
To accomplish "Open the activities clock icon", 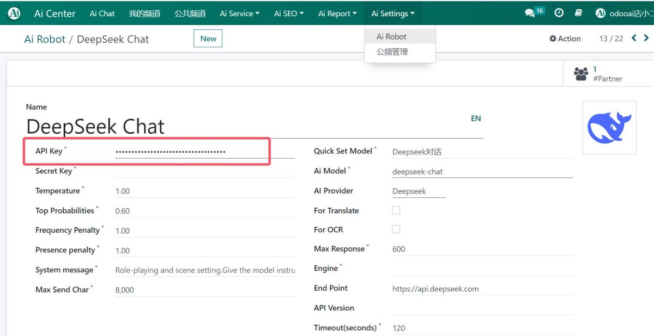I will point(559,13).
